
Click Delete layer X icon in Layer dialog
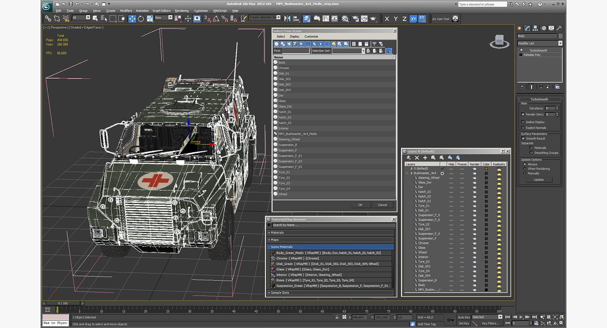[x=417, y=158]
